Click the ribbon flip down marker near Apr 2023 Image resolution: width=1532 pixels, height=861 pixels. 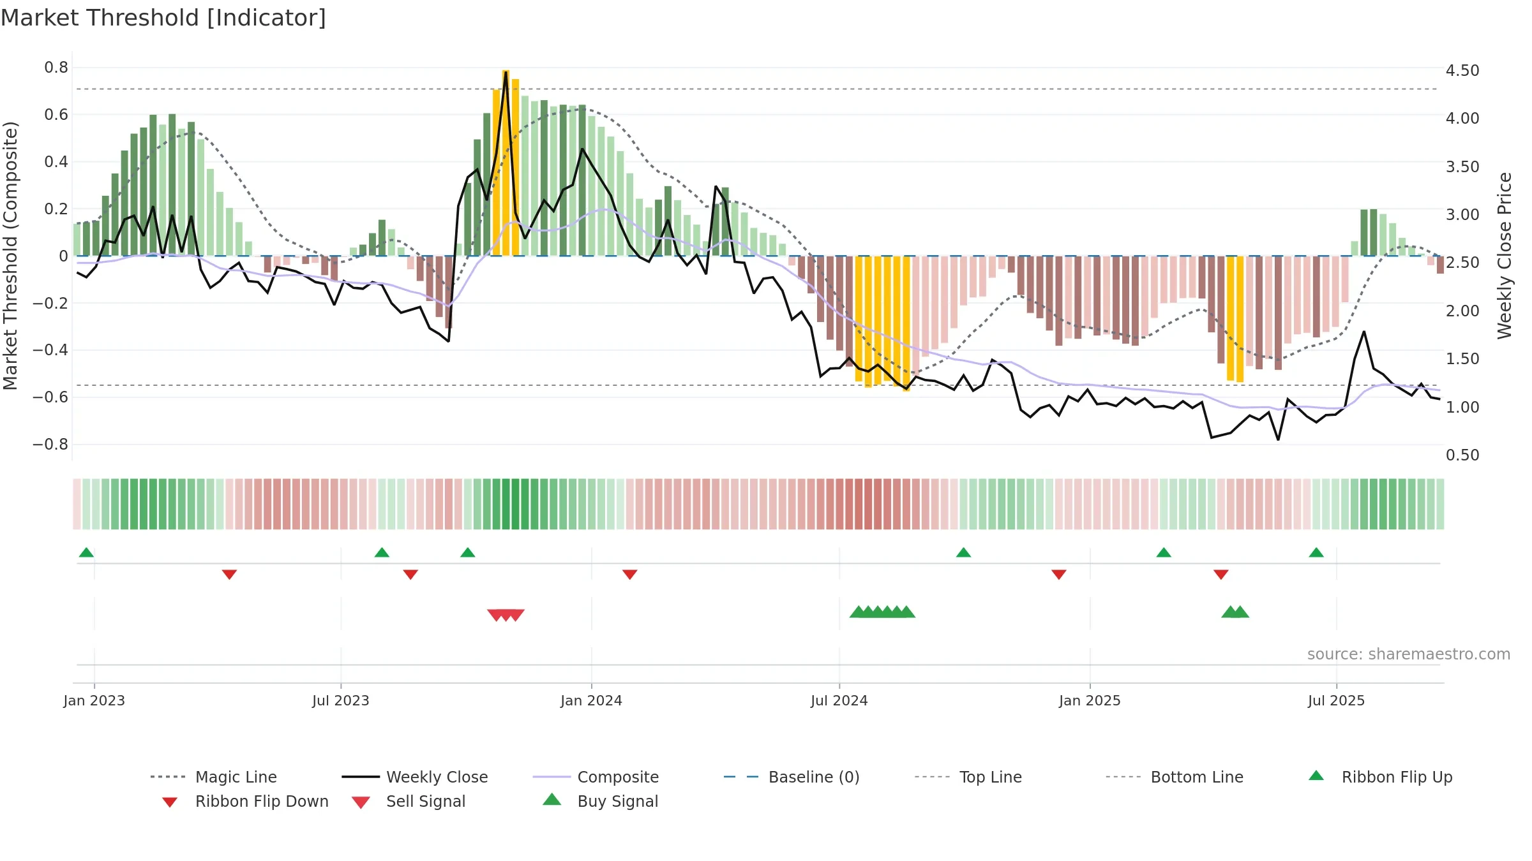click(x=229, y=575)
